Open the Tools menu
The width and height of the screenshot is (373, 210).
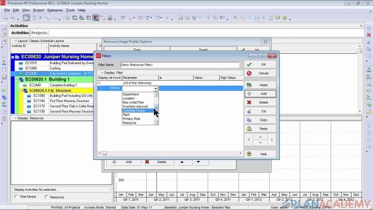pos(70,10)
